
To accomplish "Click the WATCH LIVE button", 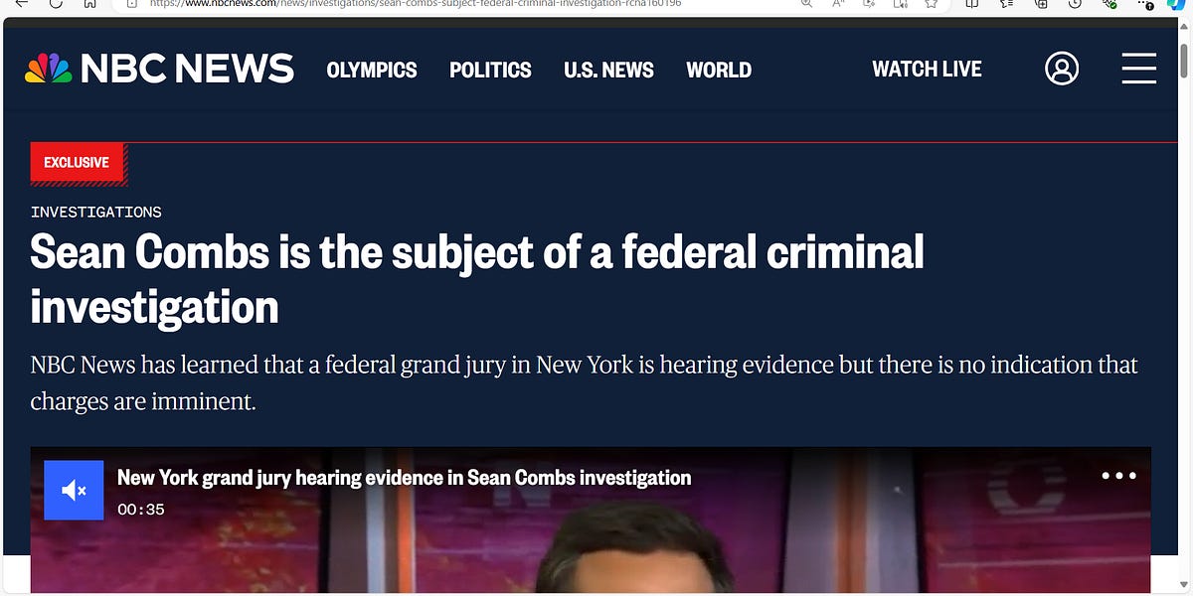I will coord(927,69).
